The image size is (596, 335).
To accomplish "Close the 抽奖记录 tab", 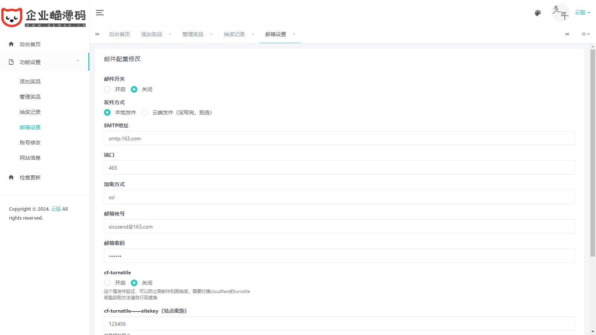I will [253, 34].
